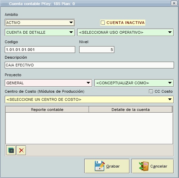
Task: Open the Ambito dropdown showing ACTIVO
Action: tap(40, 23)
